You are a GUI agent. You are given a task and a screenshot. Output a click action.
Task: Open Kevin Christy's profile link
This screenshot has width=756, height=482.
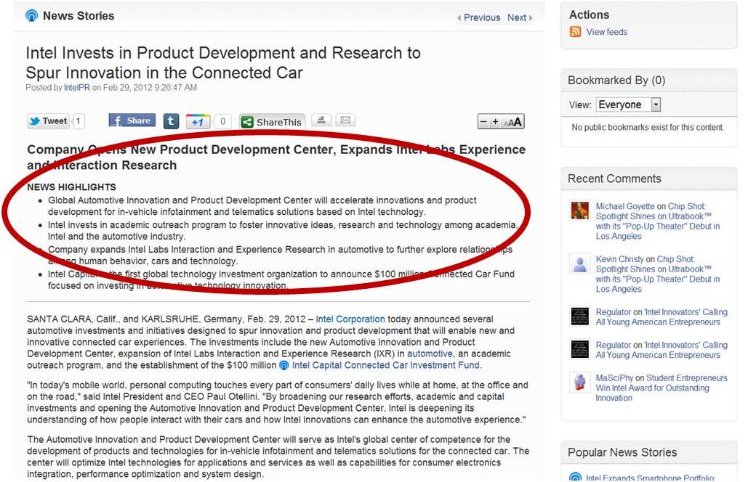point(619,259)
